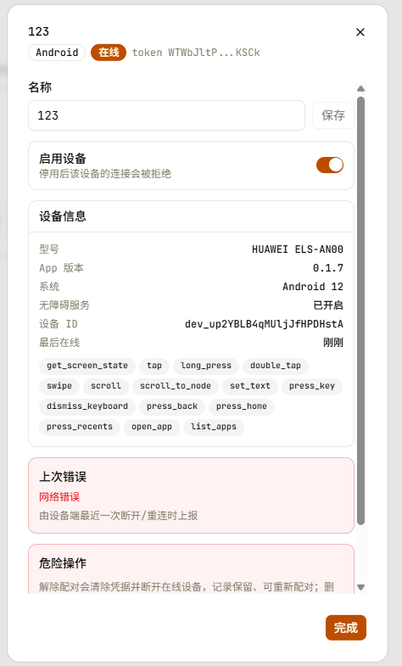Click the list_apps capability tag
Image resolution: width=402 pixels, height=666 pixels.
[x=214, y=427]
